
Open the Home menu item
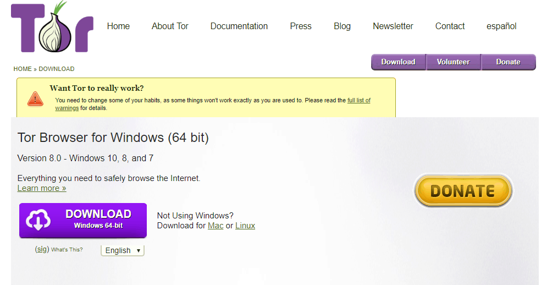(x=118, y=26)
